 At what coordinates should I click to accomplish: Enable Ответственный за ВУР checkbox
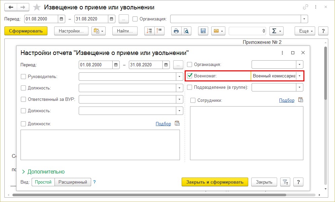tap(23, 99)
